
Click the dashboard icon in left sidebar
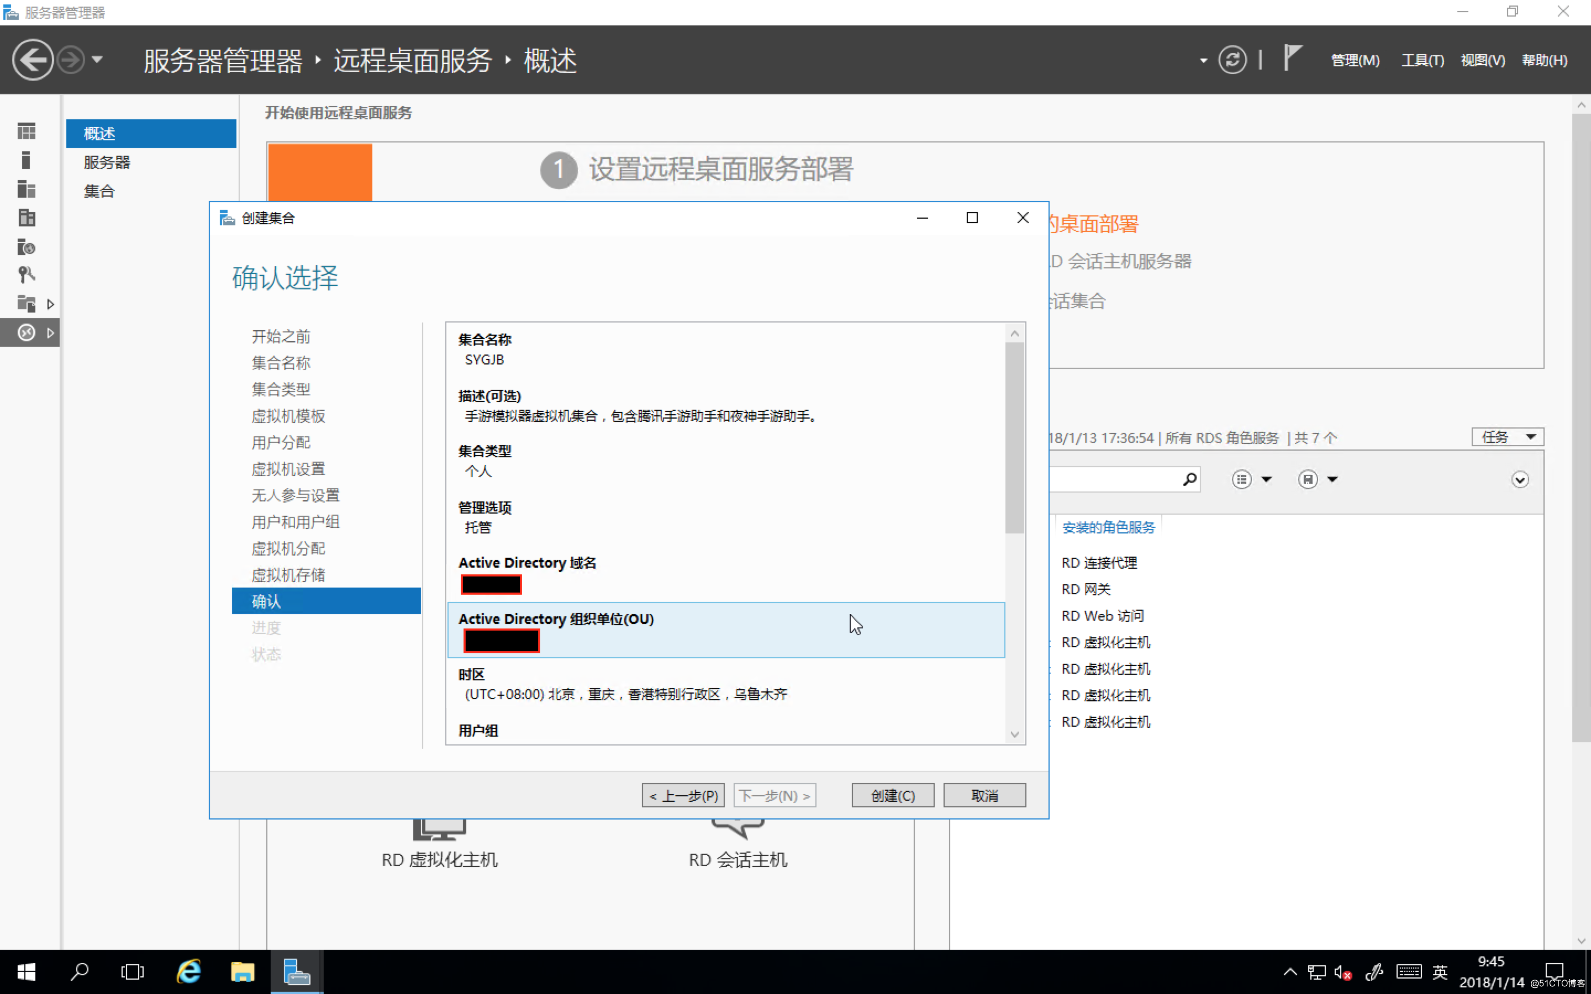click(27, 131)
